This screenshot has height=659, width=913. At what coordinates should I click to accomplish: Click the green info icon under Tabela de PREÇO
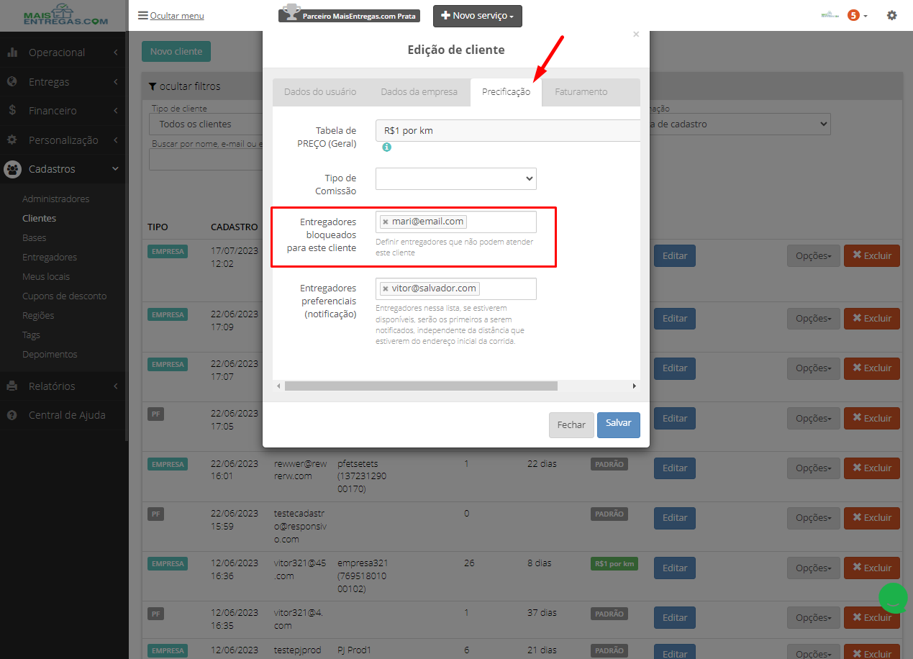tap(386, 147)
